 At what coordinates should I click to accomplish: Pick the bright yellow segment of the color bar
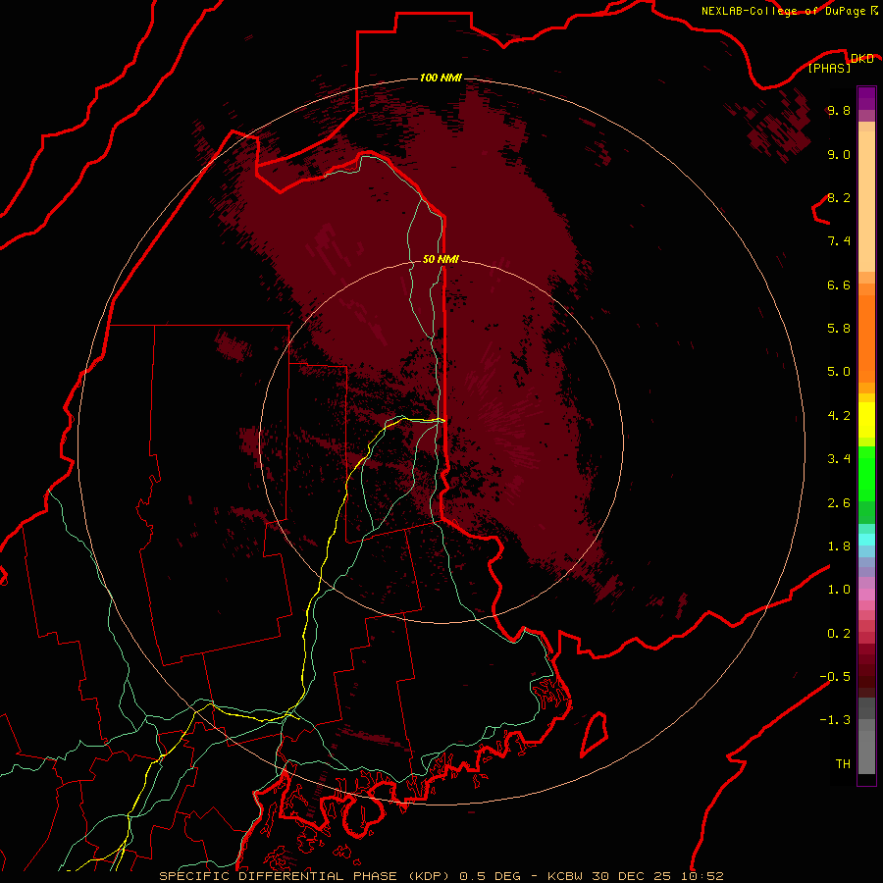point(866,420)
